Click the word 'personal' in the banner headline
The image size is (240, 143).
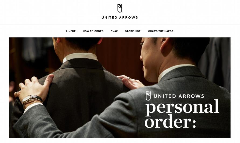click(x=182, y=108)
